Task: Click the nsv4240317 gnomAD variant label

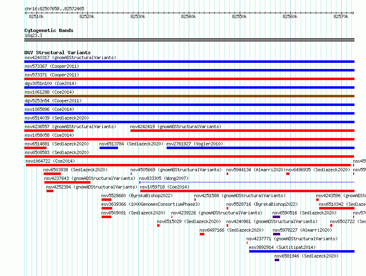Action: click(x=70, y=57)
